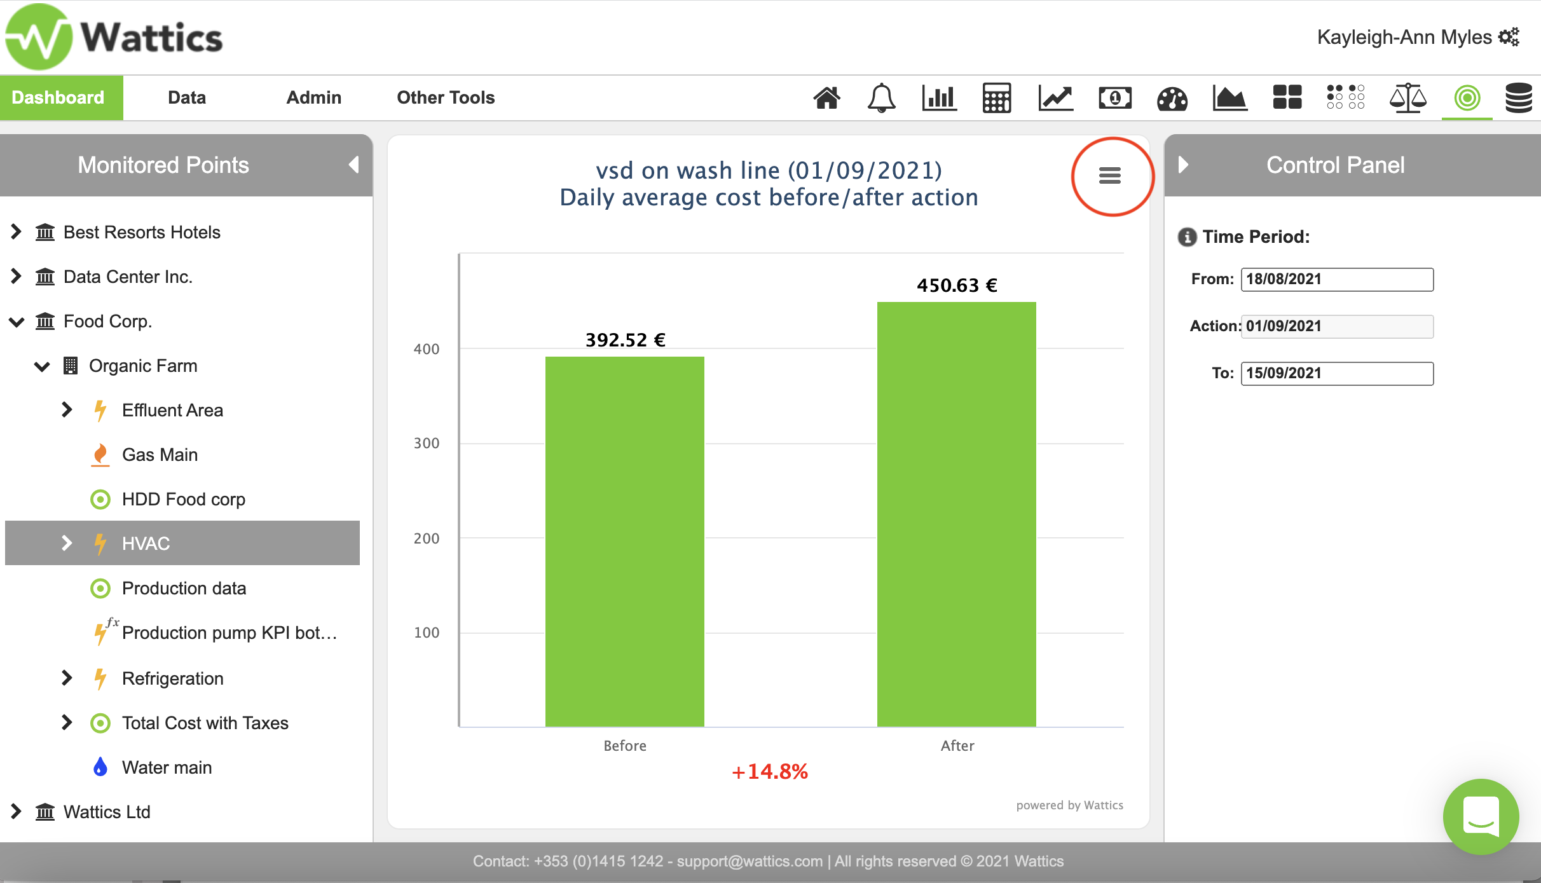
Task: Click the calendar grid icon
Action: (996, 98)
